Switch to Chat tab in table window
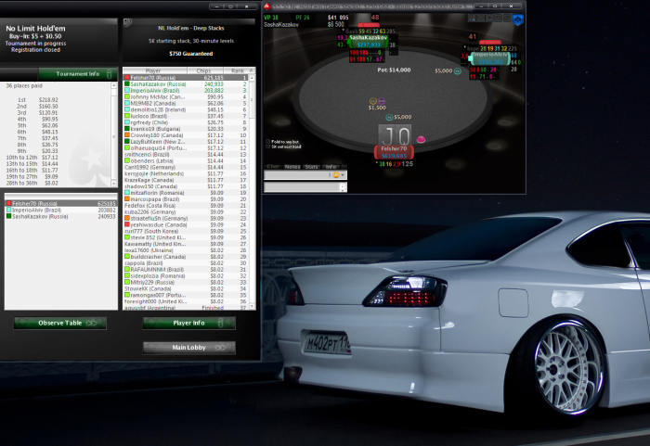 (273, 167)
